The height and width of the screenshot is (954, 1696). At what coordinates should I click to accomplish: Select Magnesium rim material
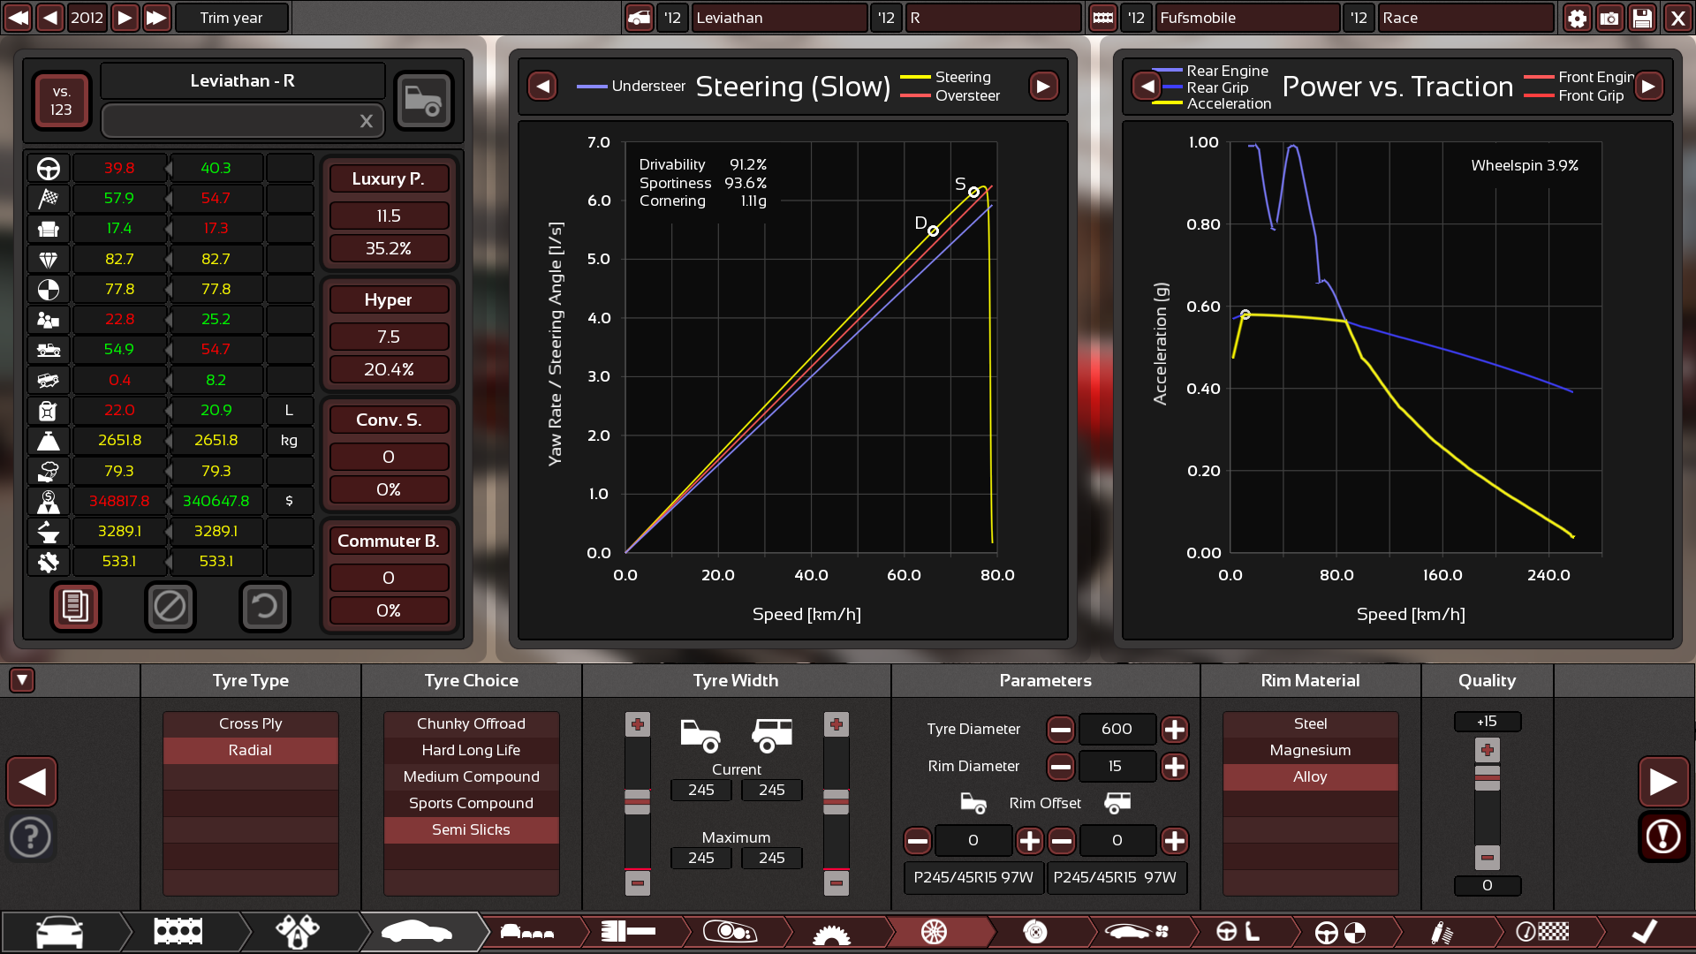coord(1310,750)
